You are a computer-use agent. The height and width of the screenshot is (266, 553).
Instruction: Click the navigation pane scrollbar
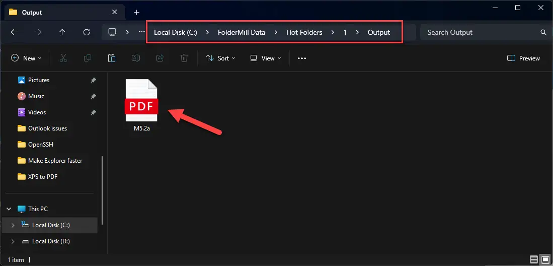[x=102, y=191]
